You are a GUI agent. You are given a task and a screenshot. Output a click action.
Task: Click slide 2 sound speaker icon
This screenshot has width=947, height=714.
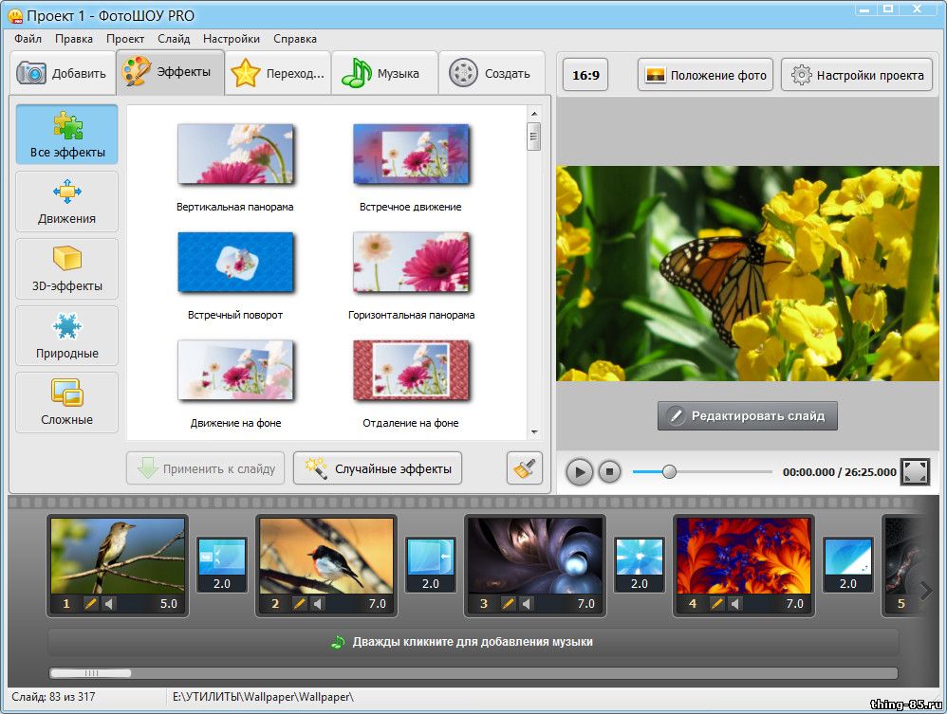(x=317, y=604)
